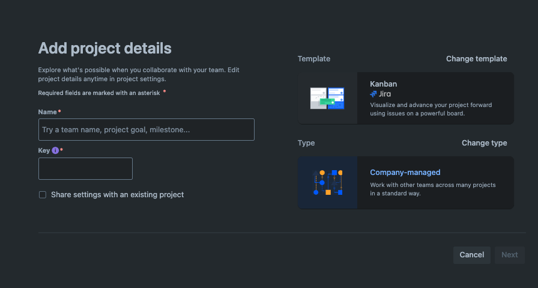Select the Kanban board illustration
Viewport: 538px width, 288px height.
coord(327,98)
